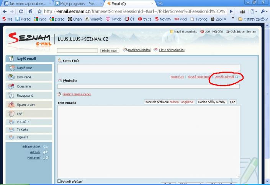
Task: Click 'Doplnit háčky a čárky' button
Action: pyautogui.click(x=212, y=102)
